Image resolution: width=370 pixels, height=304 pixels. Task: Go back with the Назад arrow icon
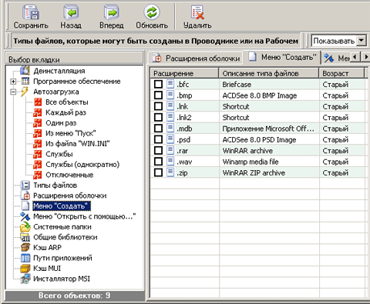click(71, 12)
